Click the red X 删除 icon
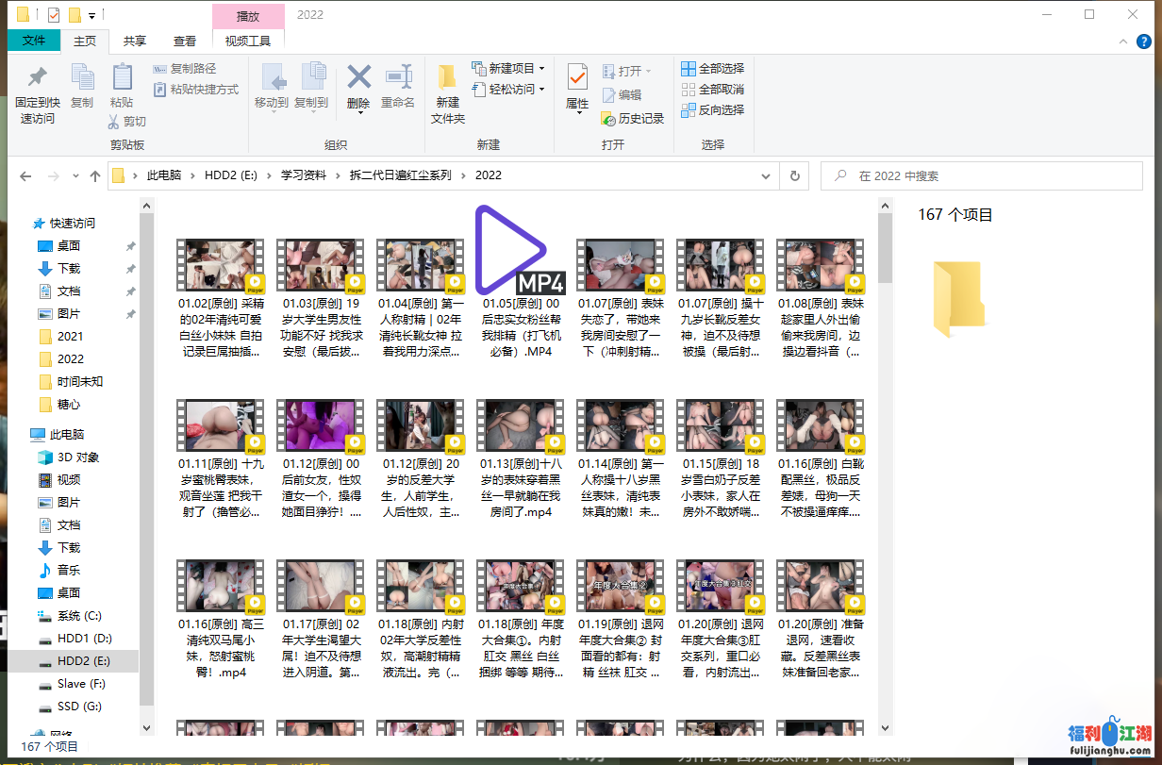The width and height of the screenshot is (1162, 765). pyautogui.click(x=358, y=77)
